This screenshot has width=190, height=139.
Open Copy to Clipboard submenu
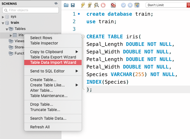click(53, 52)
